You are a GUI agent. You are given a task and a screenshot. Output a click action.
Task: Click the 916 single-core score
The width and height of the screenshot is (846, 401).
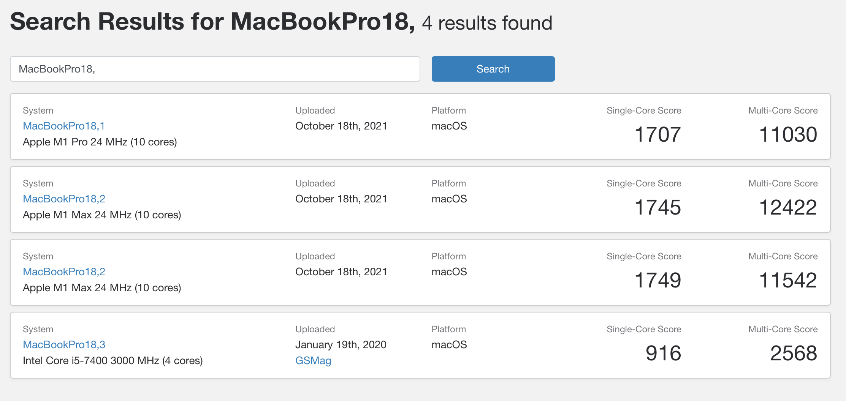(x=663, y=353)
